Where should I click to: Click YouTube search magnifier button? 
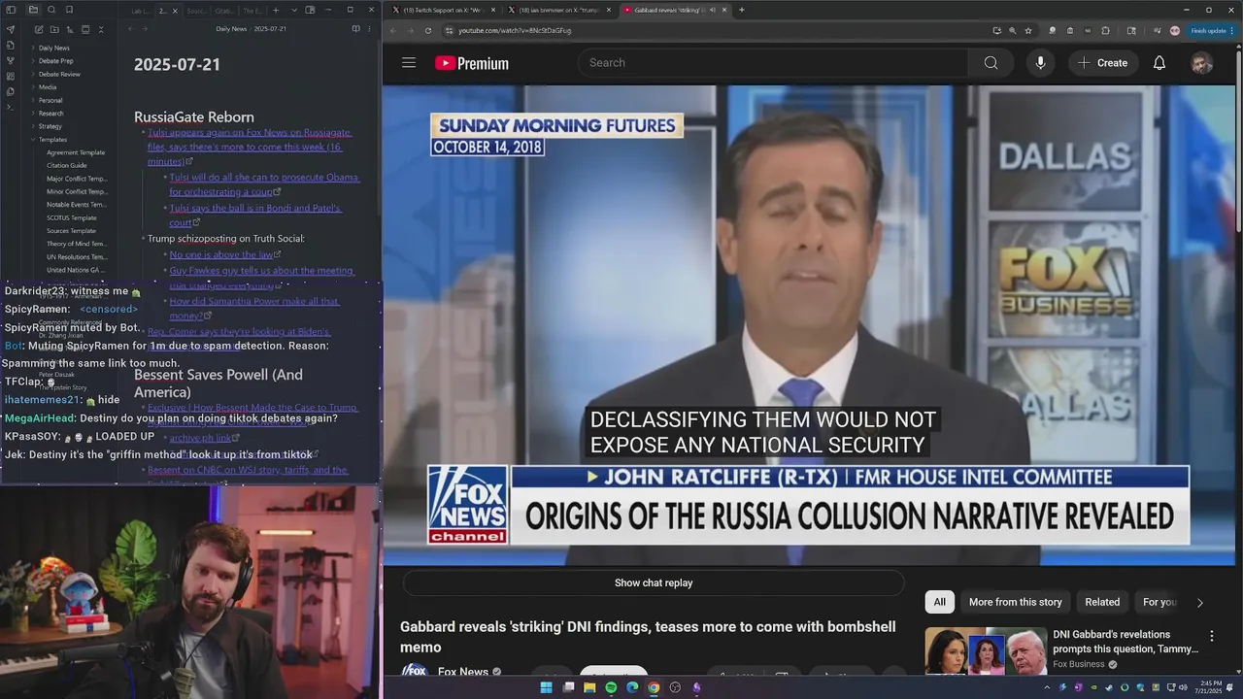coord(991,63)
